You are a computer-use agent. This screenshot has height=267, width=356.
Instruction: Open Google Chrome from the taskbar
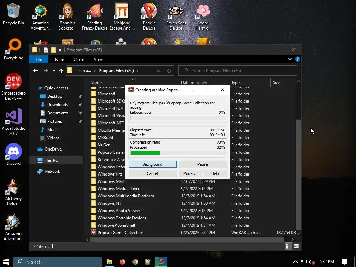pos(135,262)
